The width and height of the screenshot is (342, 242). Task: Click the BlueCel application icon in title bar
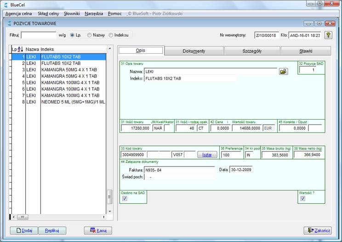pyautogui.click(x=6, y=5)
